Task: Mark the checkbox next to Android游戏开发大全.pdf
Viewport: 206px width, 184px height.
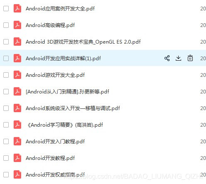Action: pyautogui.click(x=6, y=75)
